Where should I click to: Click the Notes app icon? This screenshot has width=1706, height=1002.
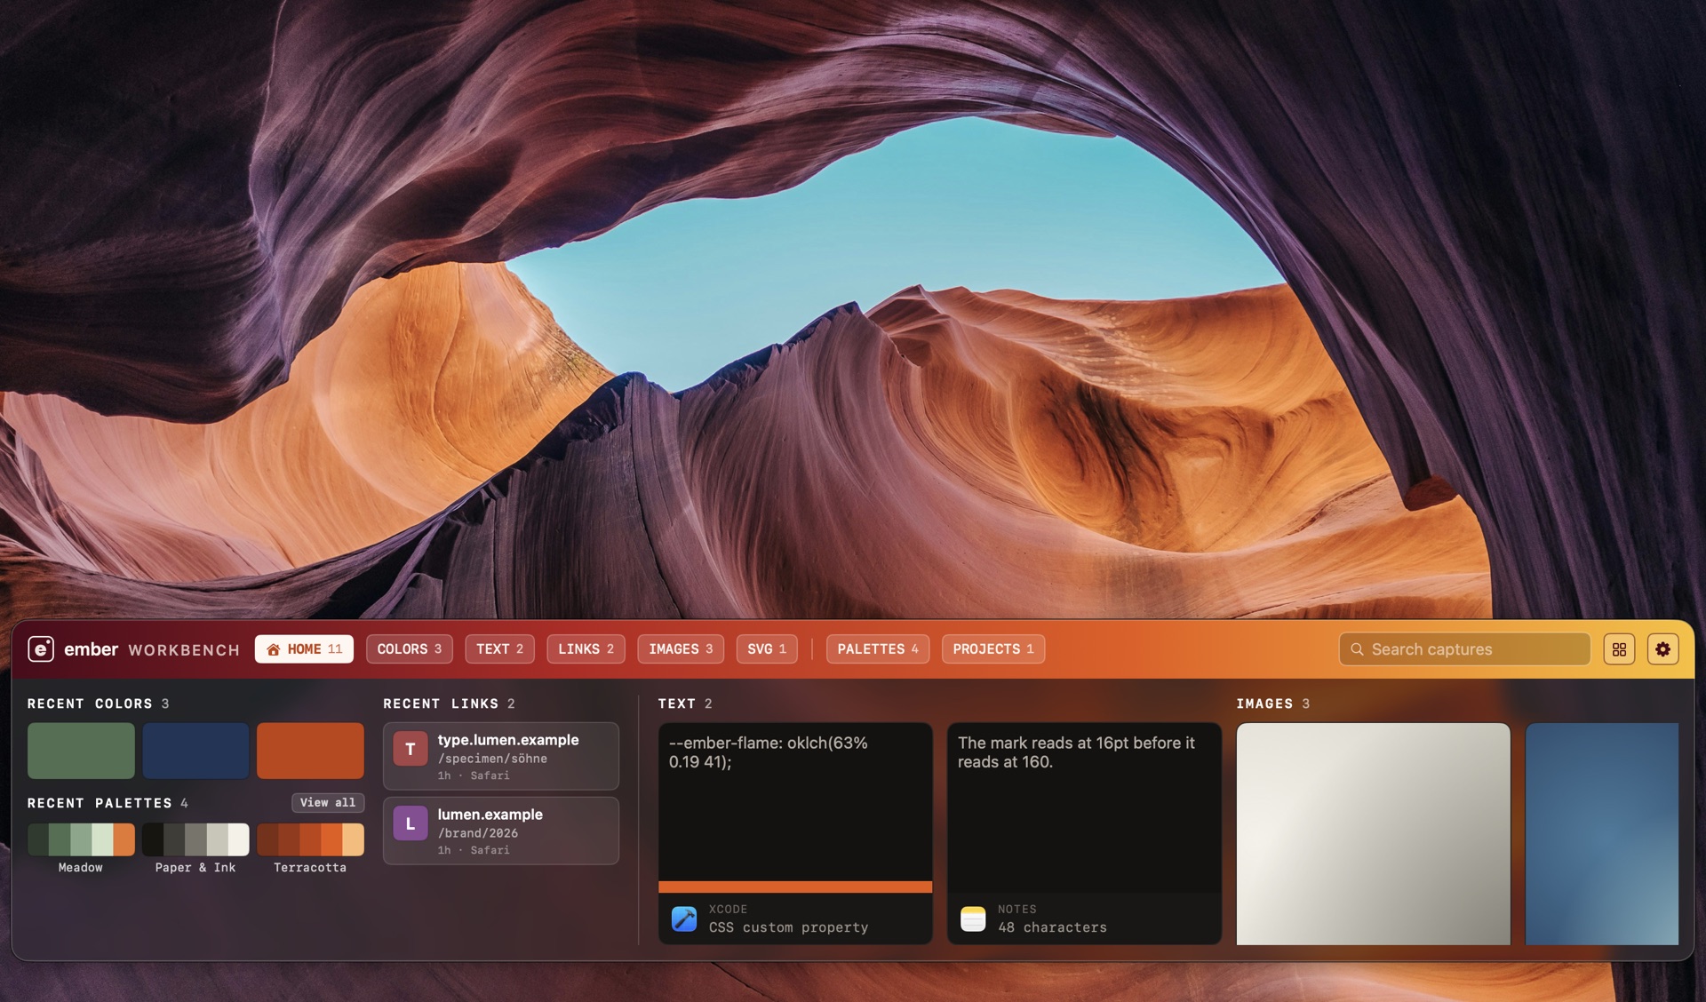pos(973,918)
